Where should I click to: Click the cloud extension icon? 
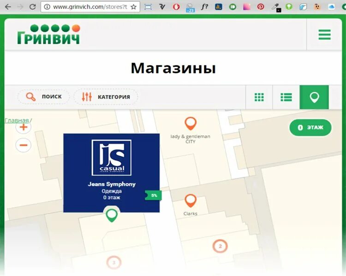pyautogui.click(x=331, y=7)
